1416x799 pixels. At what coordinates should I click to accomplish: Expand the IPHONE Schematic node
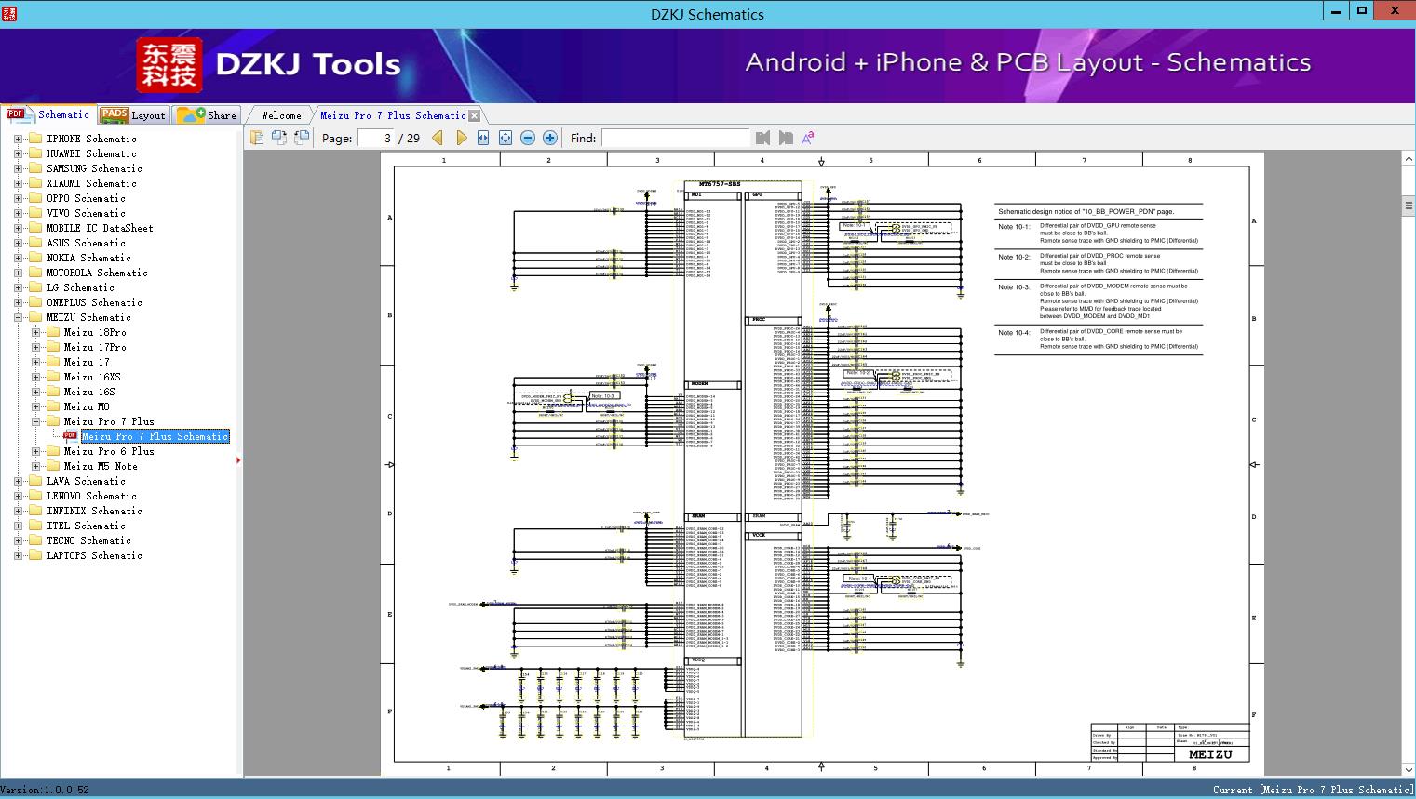(x=18, y=139)
